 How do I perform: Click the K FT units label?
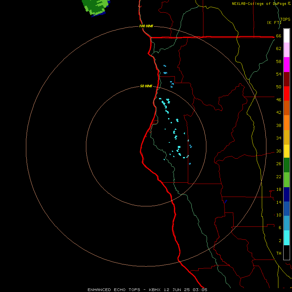[x=274, y=22]
